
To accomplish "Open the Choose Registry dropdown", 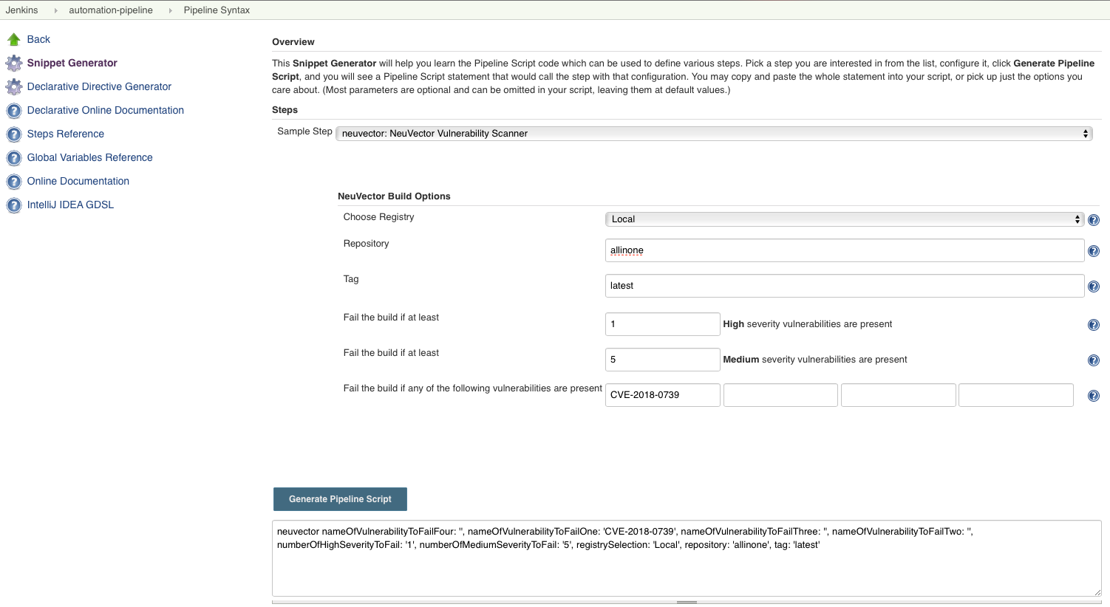I will [x=844, y=219].
